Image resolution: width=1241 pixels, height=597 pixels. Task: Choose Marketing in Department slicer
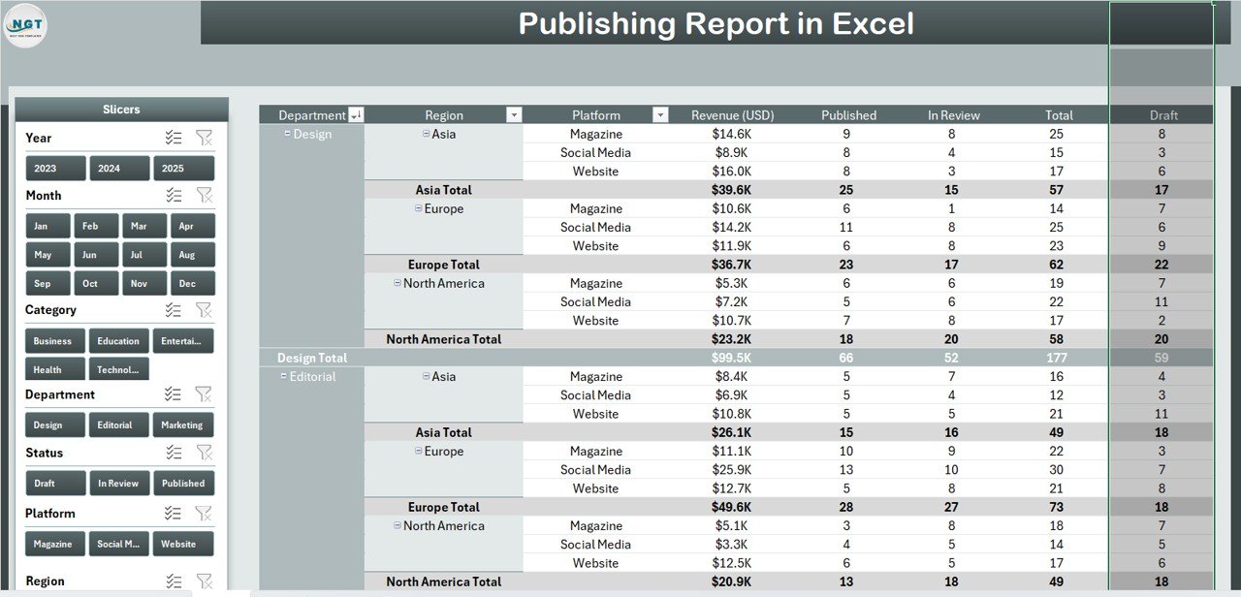[183, 424]
